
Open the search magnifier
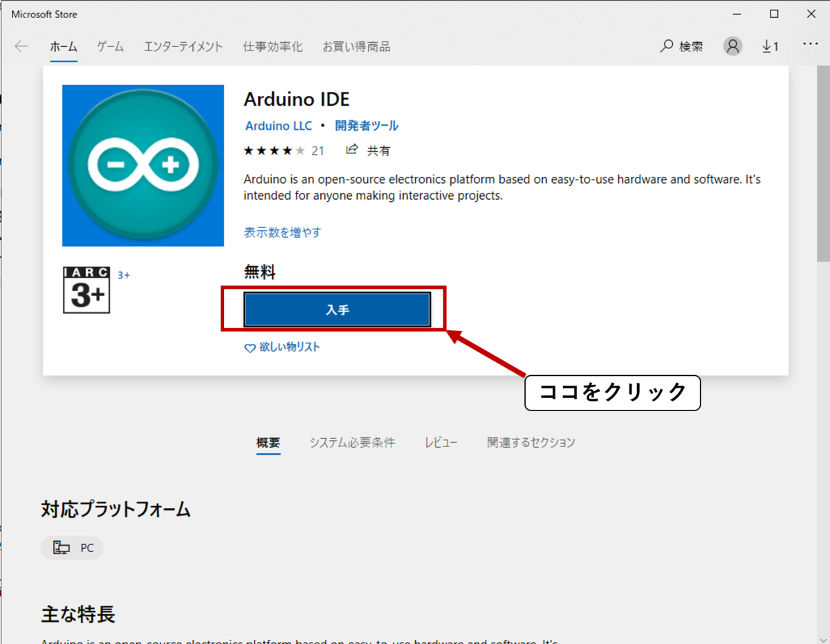tap(667, 46)
